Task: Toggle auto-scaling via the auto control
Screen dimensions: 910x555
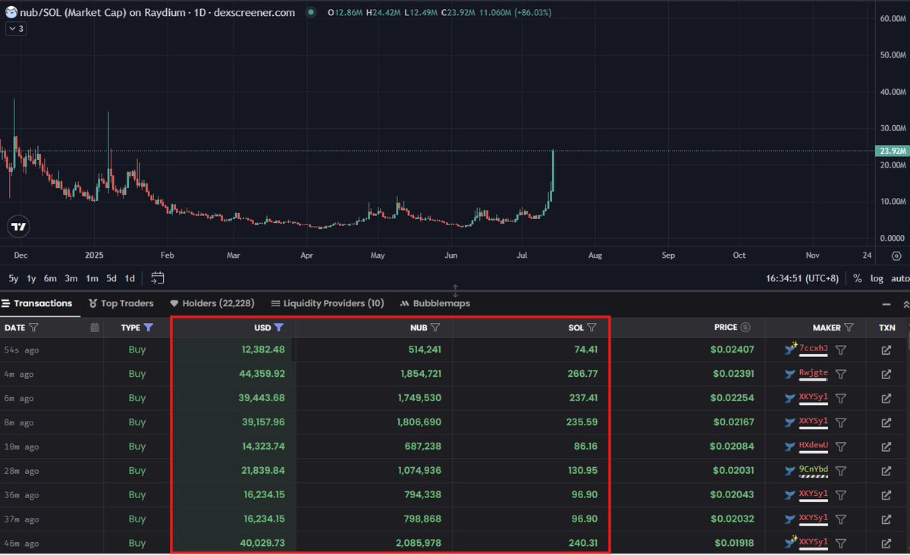Action: [901, 278]
